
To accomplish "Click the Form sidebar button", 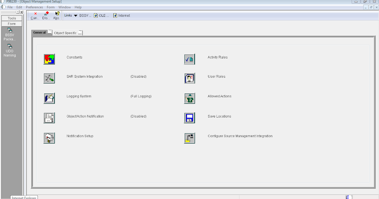I will pyautogui.click(x=12, y=24).
